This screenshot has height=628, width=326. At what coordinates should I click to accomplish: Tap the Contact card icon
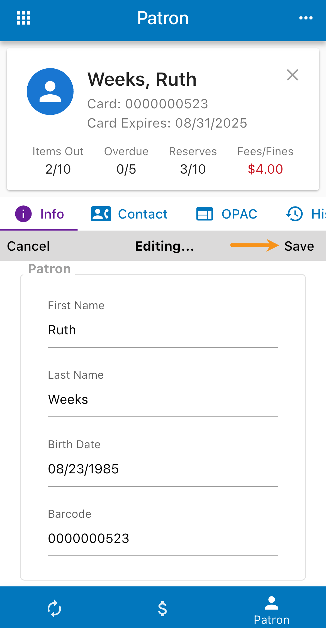click(x=101, y=214)
